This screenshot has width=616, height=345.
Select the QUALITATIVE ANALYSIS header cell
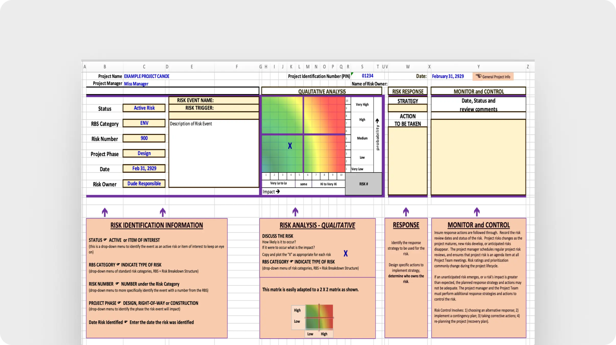322,91
